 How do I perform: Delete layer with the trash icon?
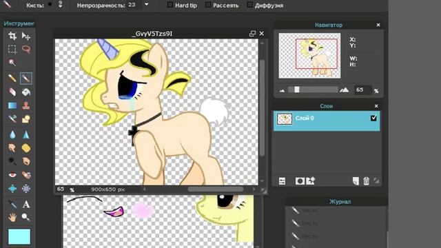click(x=366, y=181)
